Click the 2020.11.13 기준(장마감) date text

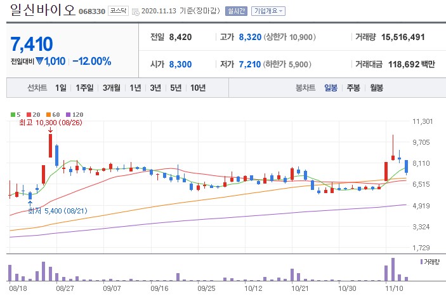point(181,11)
